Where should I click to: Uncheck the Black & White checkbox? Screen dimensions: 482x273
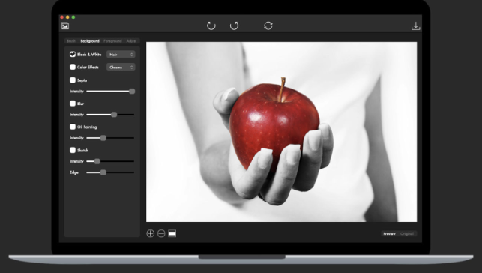tap(73, 55)
